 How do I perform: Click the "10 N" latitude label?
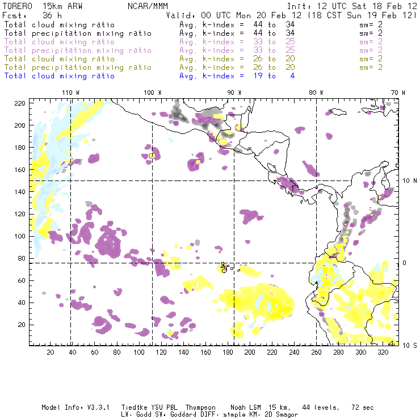(410, 181)
